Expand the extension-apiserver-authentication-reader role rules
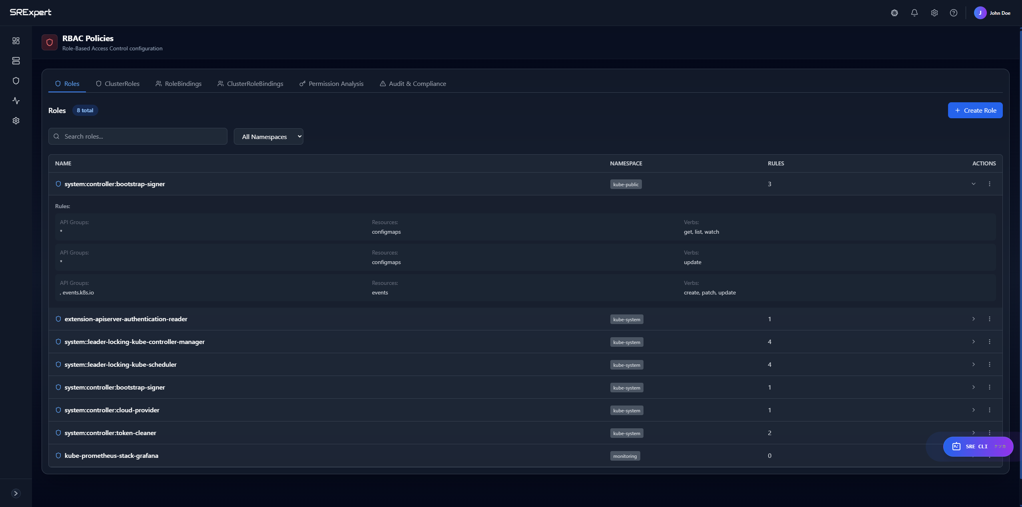This screenshot has width=1022, height=507. (x=973, y=319)
